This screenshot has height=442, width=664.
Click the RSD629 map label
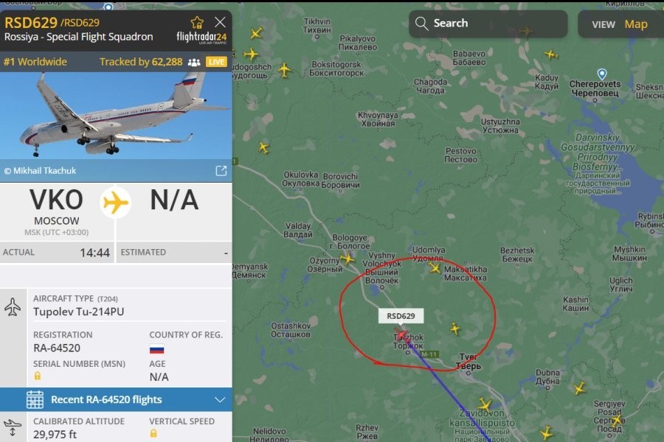tap(401, 316)
